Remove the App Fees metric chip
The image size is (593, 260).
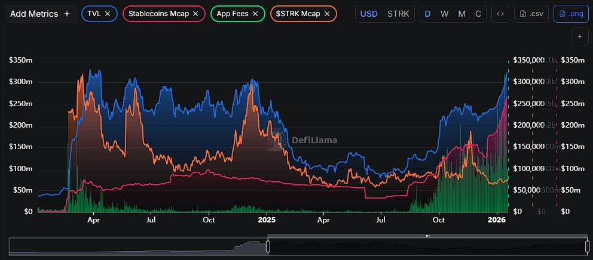pyautogui.click(x=255, y=14)
